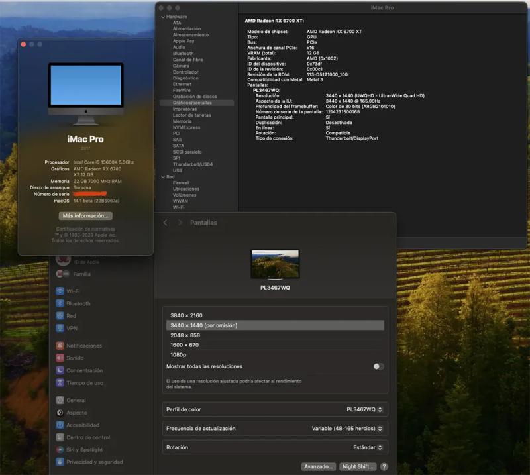The width and height of the screenshot is (530, 475).
Task: Collapse the Red tree section
Action: tap(162, 177)
